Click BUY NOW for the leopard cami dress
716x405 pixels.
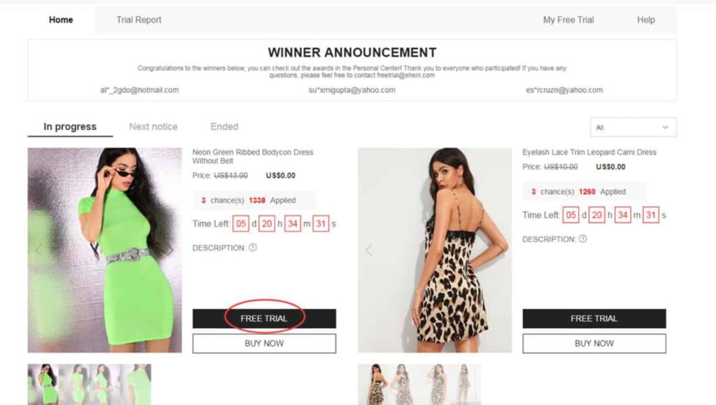pos(594,343)
